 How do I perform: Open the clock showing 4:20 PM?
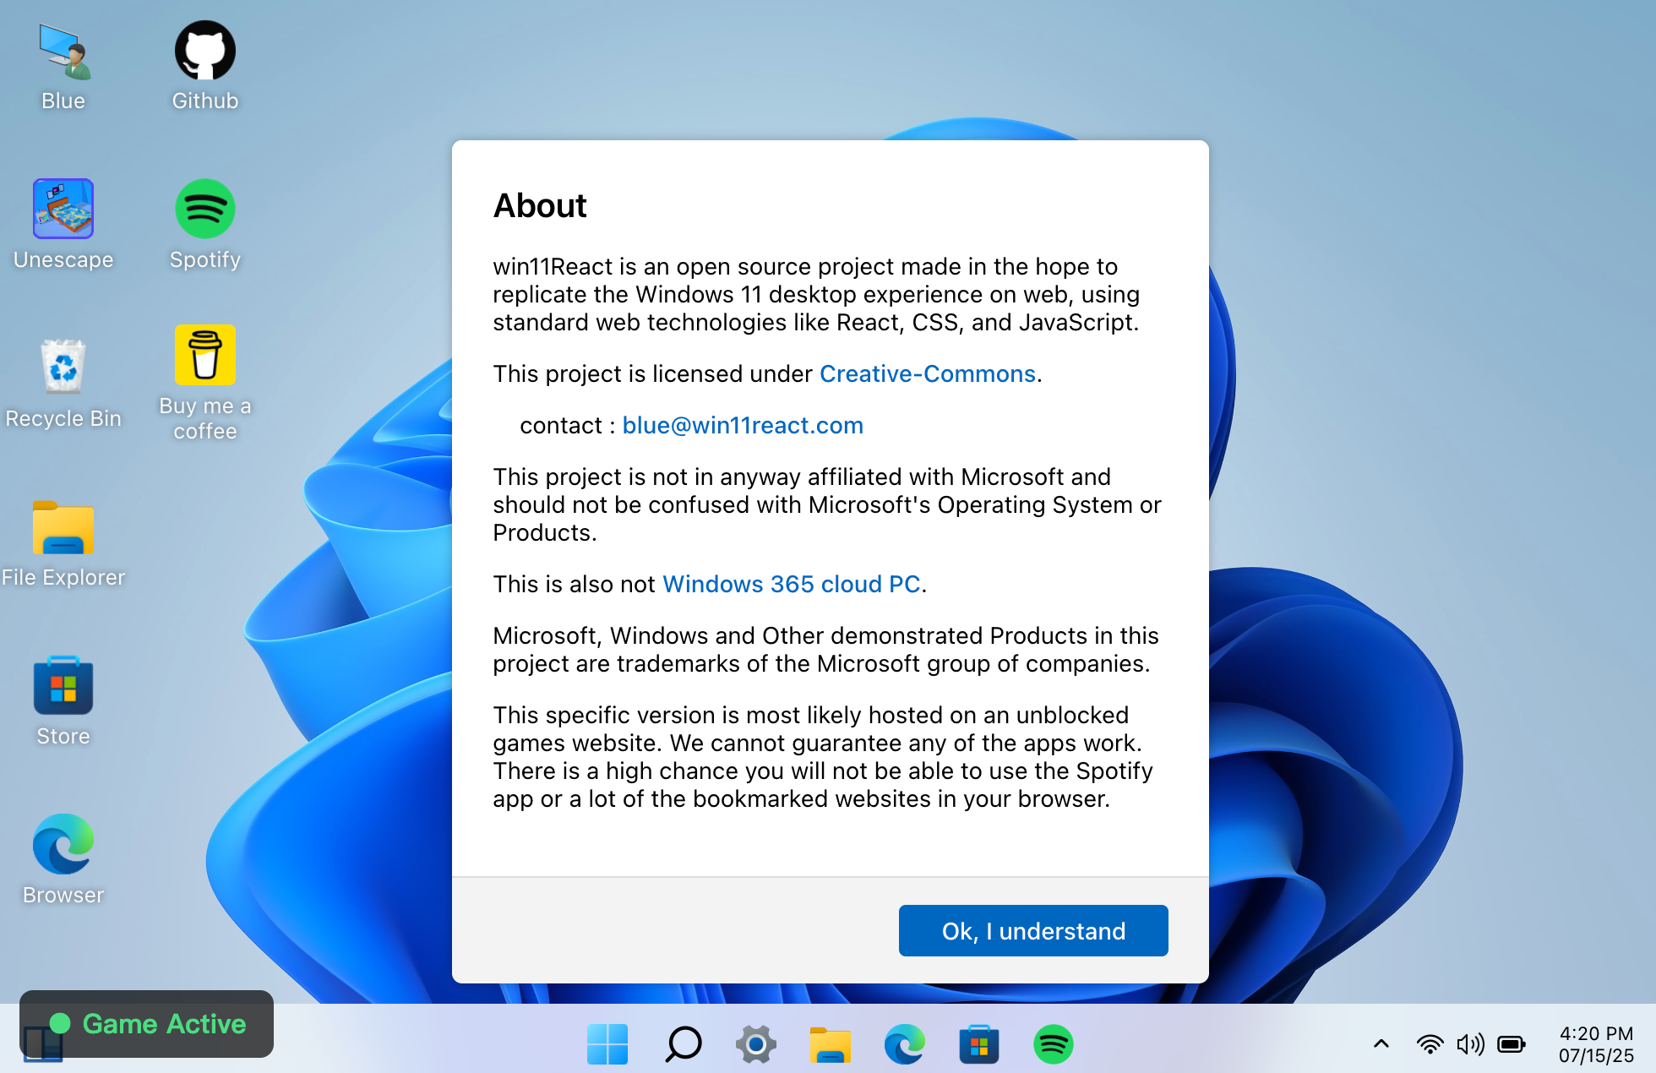pos(1596,1045)
